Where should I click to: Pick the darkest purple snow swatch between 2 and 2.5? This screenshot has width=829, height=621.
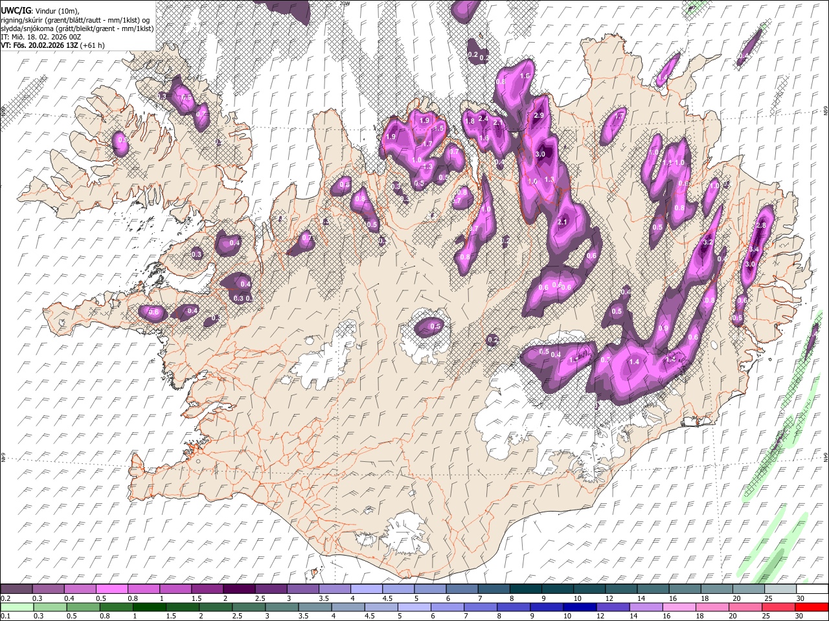(x=239, y=589)
